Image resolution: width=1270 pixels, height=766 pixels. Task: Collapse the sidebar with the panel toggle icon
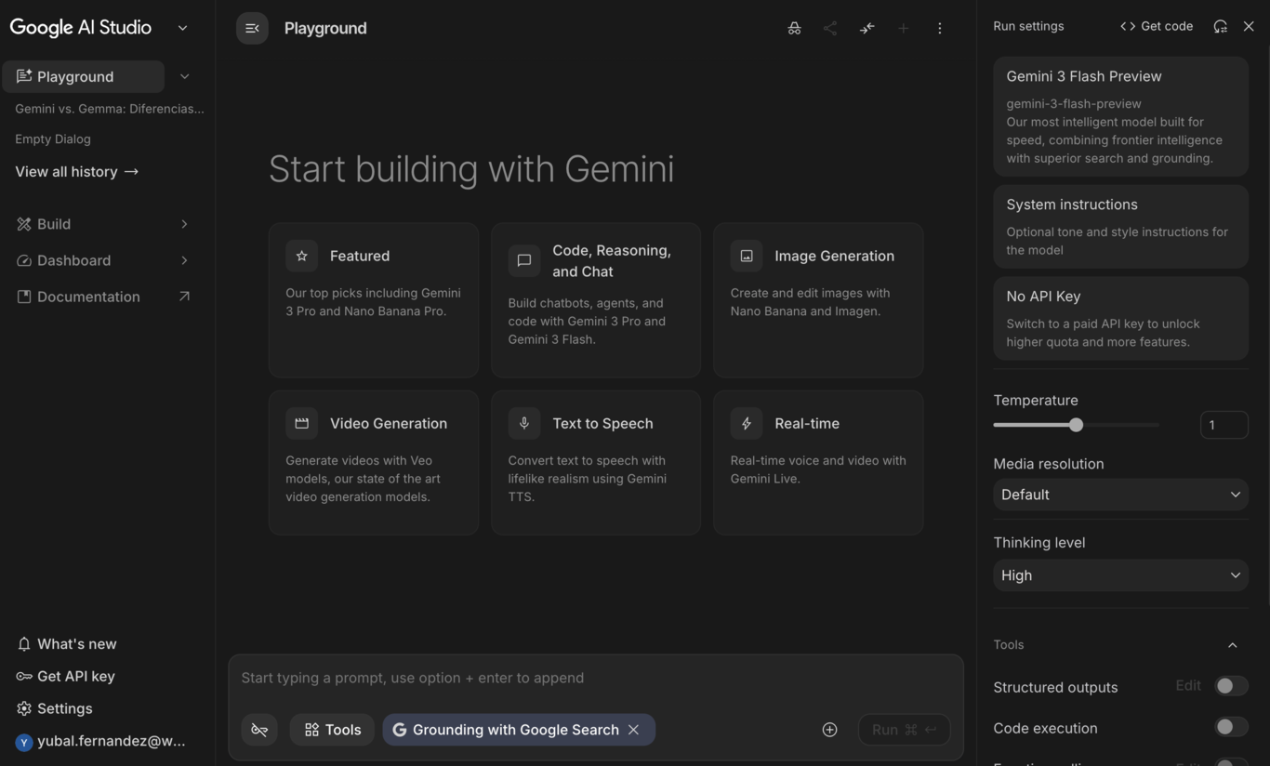[252, 28]
